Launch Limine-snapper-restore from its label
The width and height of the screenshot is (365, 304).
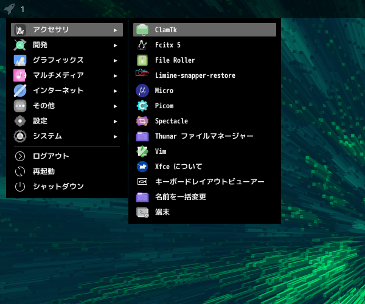(x=195, y=75)
